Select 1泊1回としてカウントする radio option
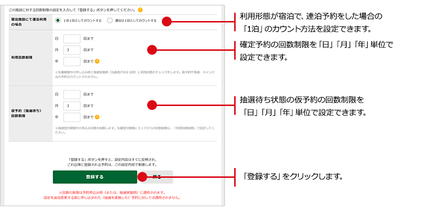 click(58, 21)
